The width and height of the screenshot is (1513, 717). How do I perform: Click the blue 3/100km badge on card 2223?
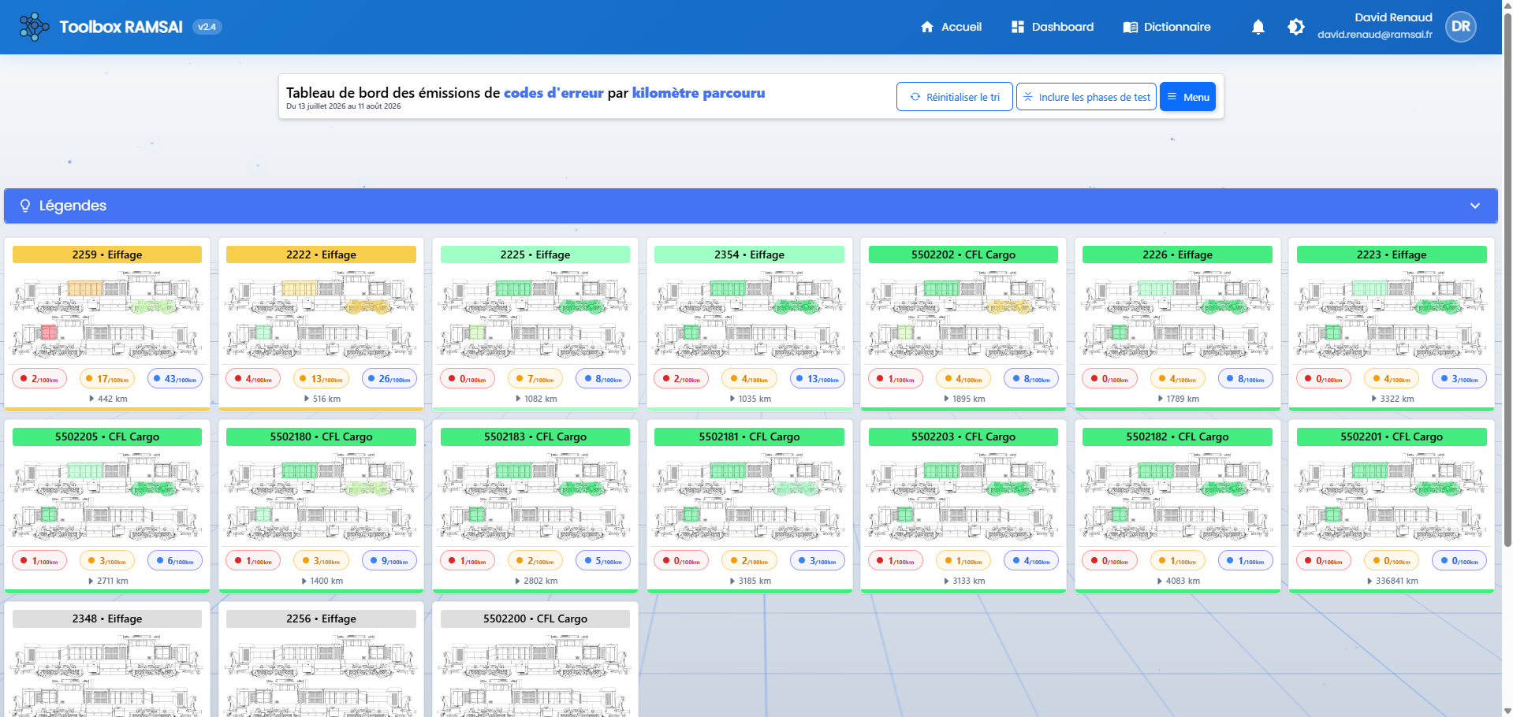(x=1459, y=379)
